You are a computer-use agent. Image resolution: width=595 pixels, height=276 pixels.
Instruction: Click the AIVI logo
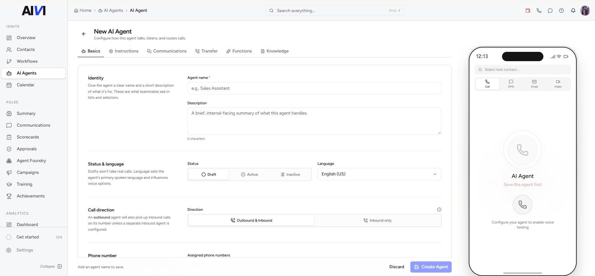coord(34,11)
